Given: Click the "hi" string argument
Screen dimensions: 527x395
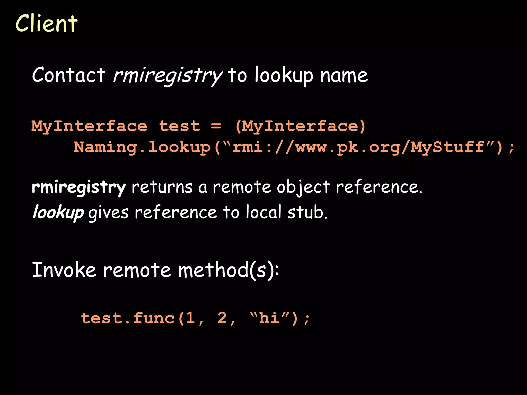Looking at the screenshot, I should [270, 318].
